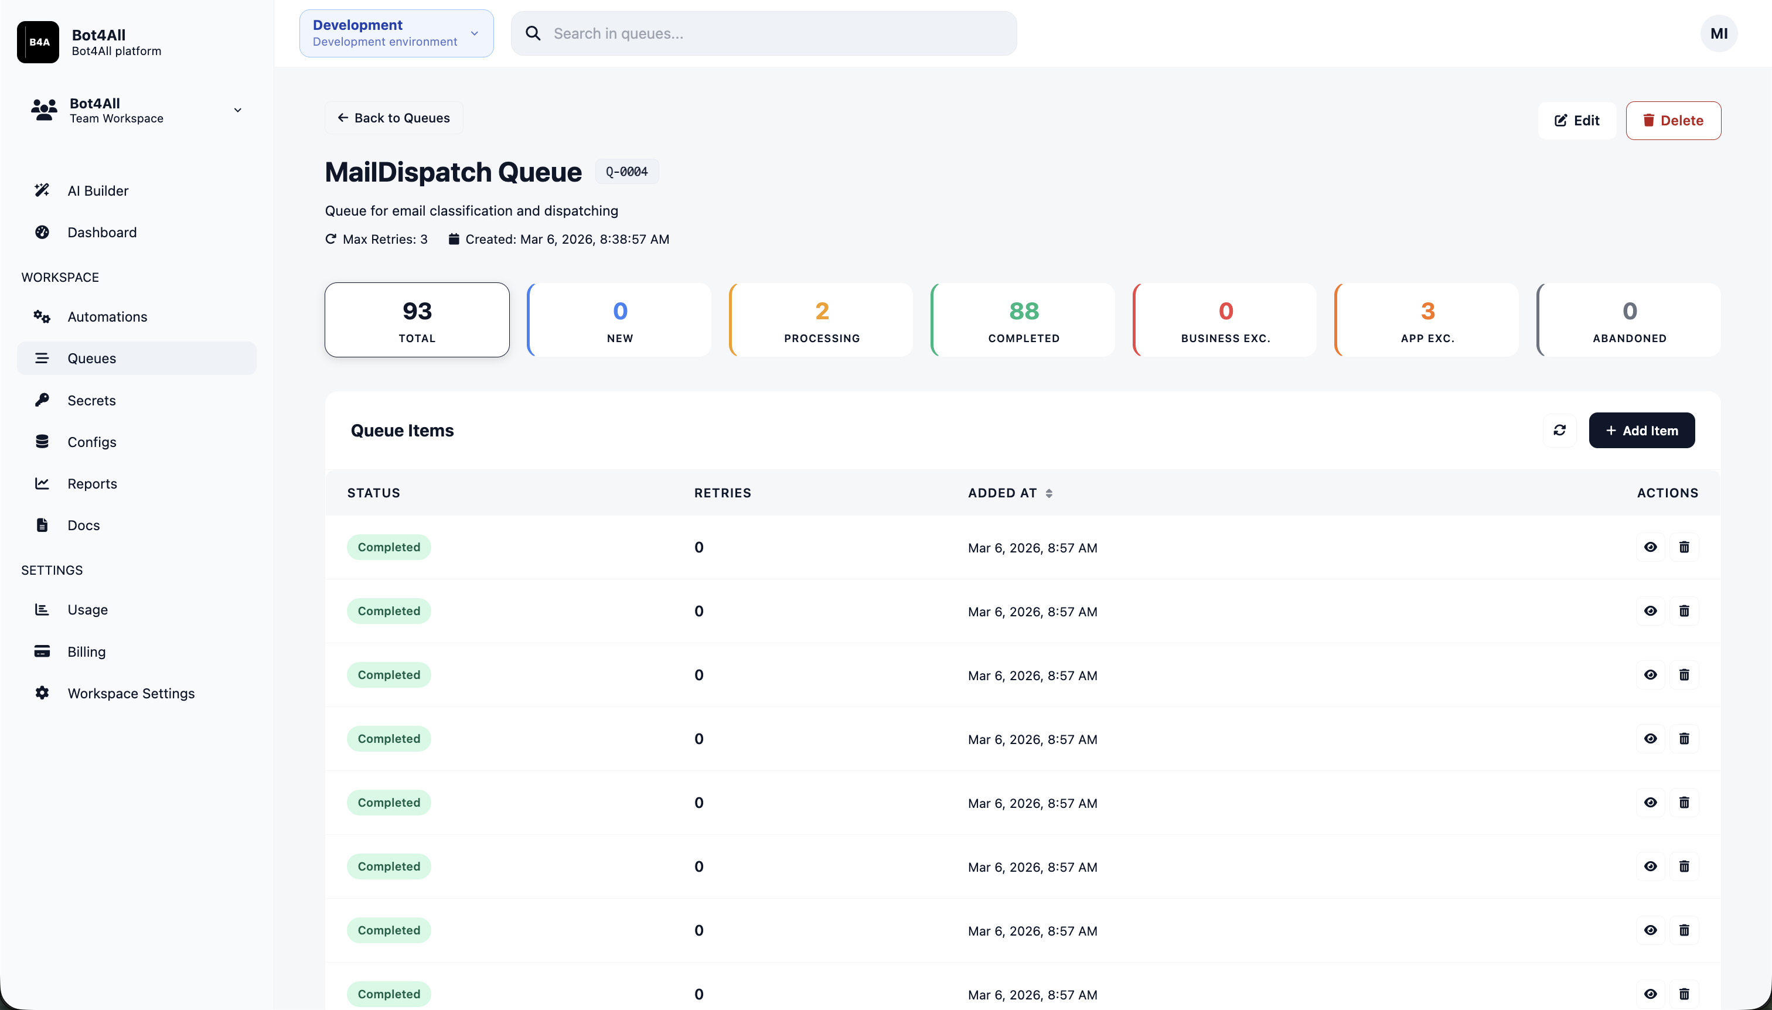Open the Usage settings page

[137, 609]
